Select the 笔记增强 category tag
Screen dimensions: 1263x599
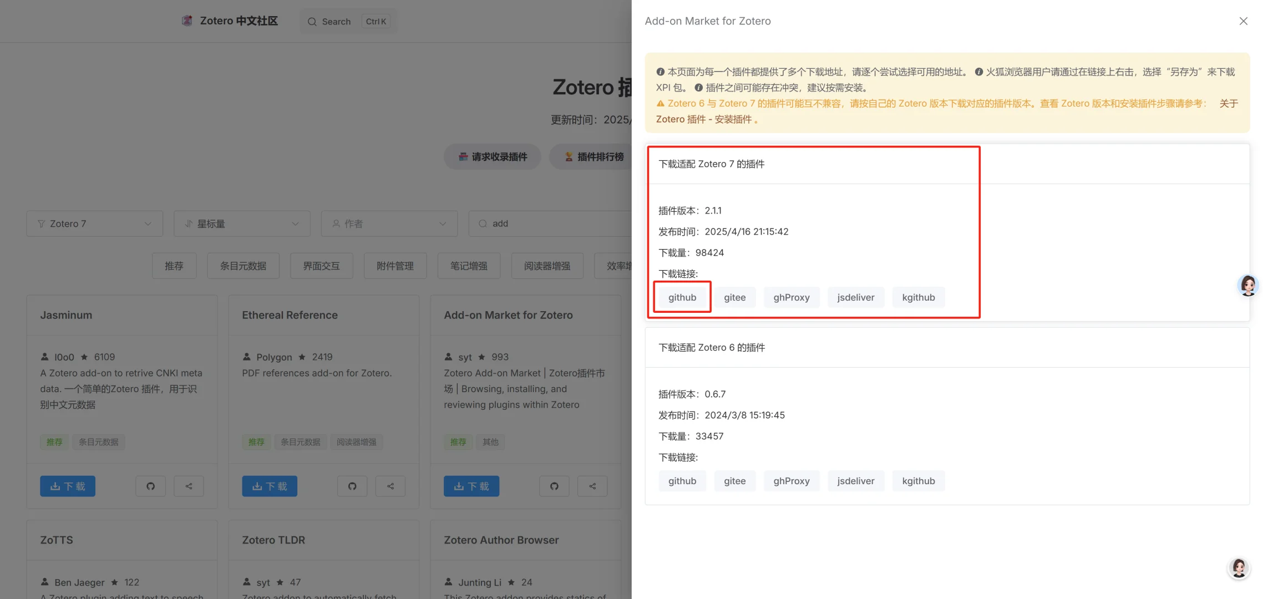469,266
